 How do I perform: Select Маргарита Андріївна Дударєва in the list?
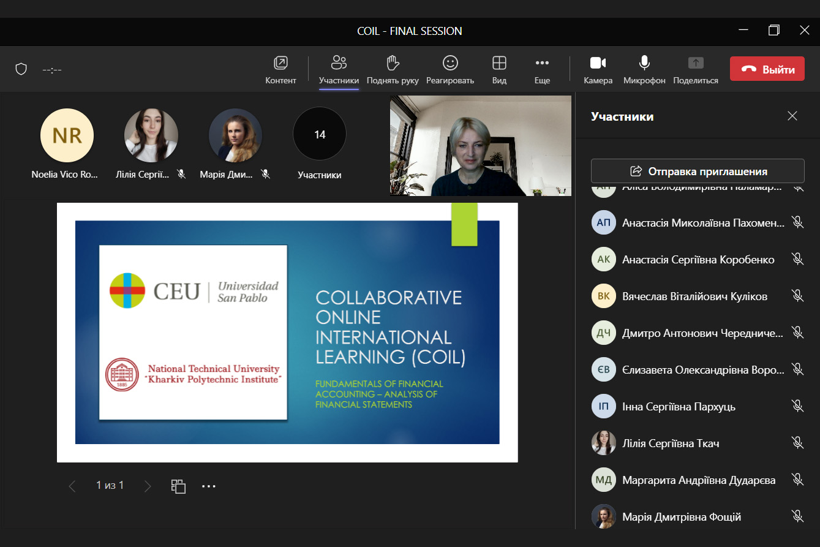point(698,480)
